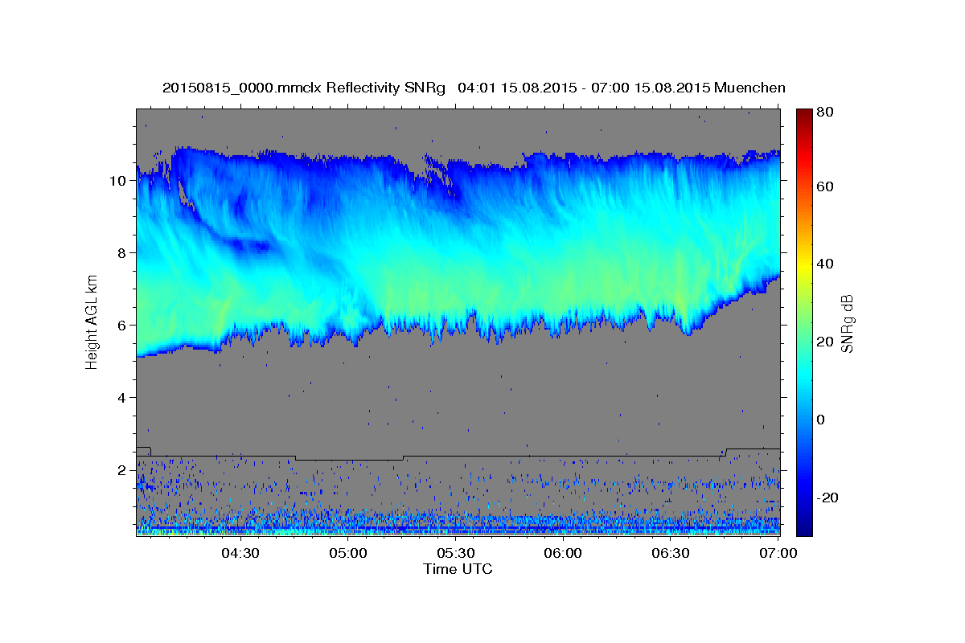Click the yellow band of the colorbar
Screen dimensions: 965x643
coord(804,264)
